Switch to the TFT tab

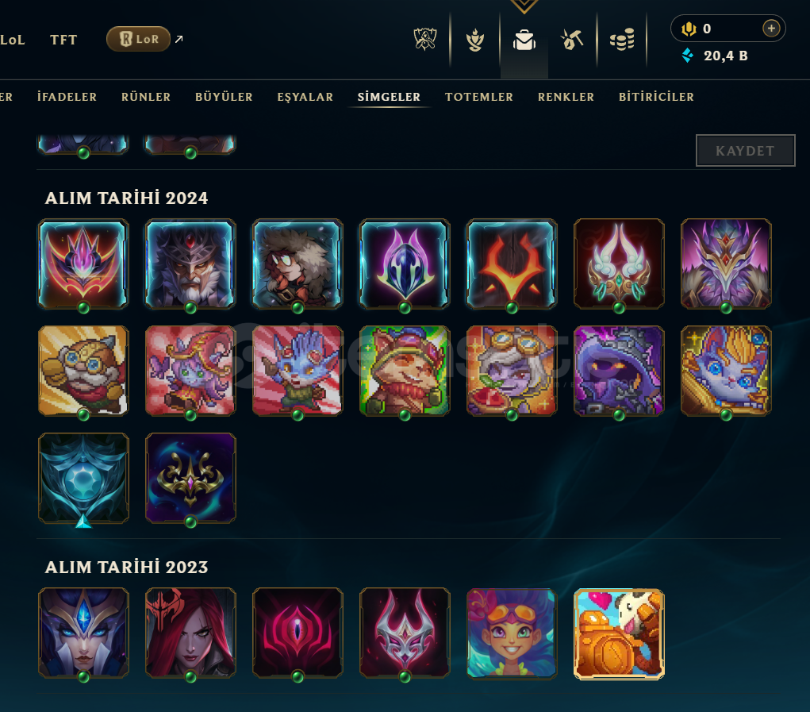tap(63, 40)
